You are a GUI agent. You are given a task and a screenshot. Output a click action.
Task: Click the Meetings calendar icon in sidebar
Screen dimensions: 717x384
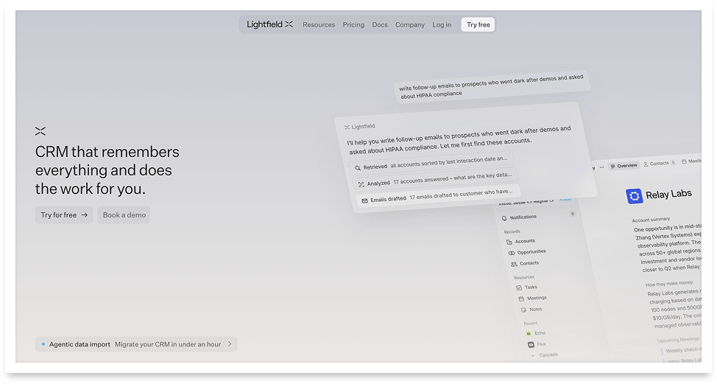[521, 299]
